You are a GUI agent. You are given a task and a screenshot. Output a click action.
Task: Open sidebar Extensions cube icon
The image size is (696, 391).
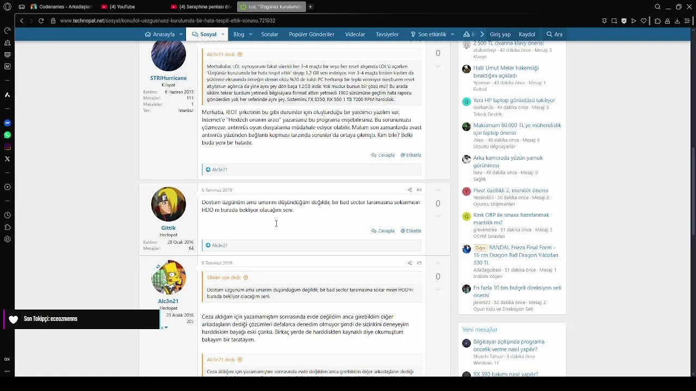7,227
